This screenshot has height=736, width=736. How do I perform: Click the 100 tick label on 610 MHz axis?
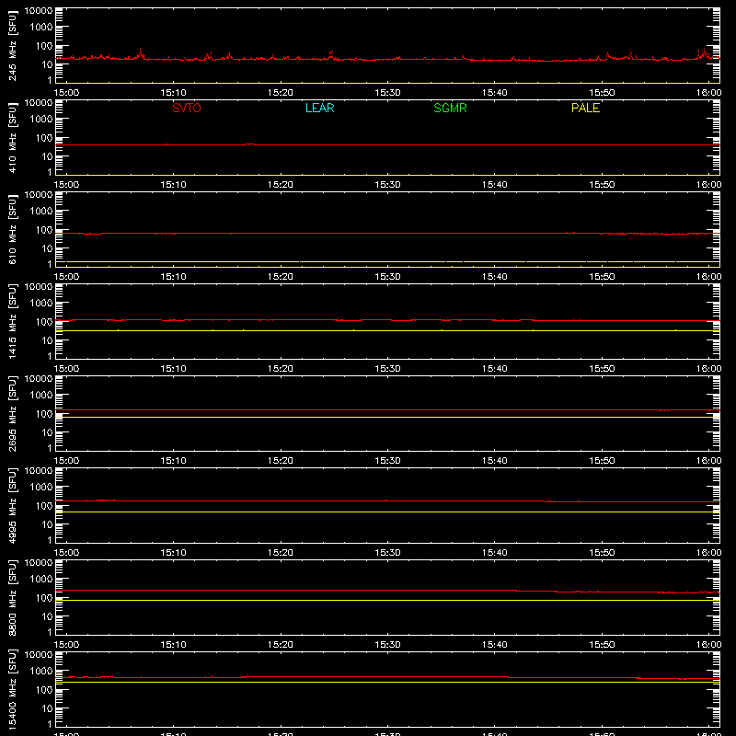[x=44, y=230]
